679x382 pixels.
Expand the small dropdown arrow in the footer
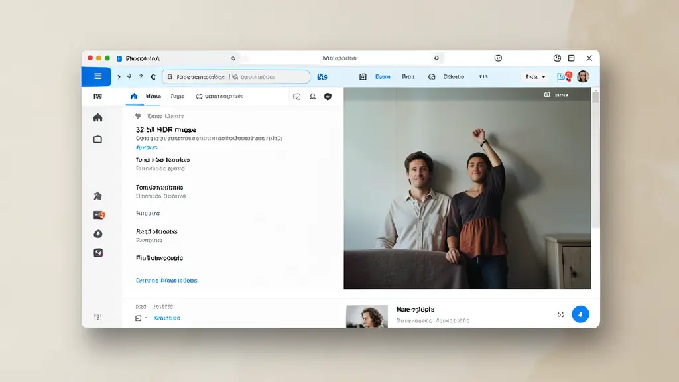click(146, 318)
